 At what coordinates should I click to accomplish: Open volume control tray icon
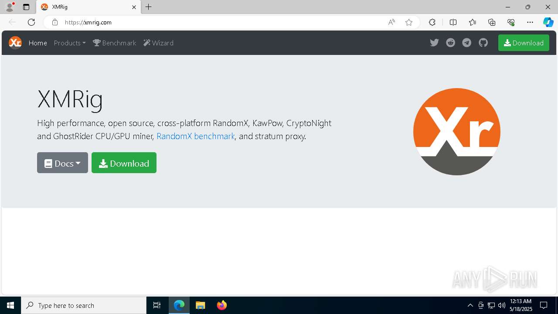(x=502, y=305)
